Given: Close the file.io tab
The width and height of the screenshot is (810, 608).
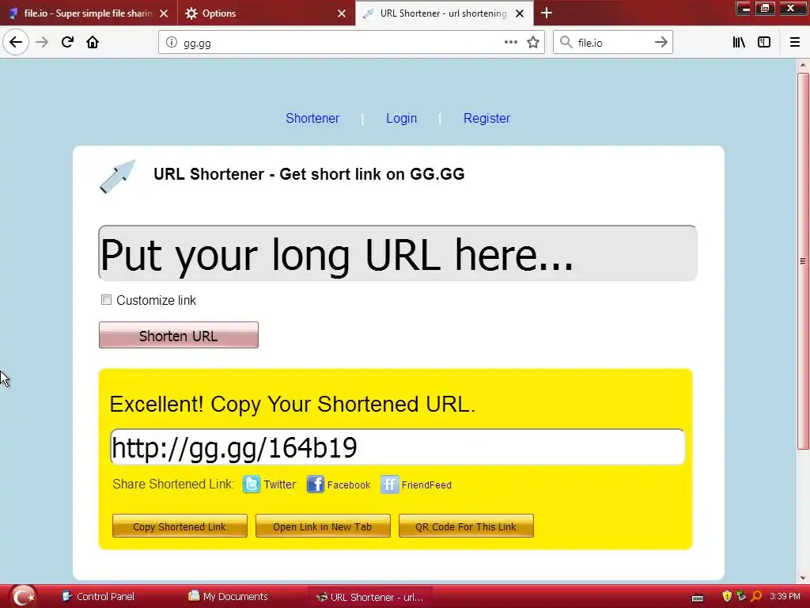Looking at the screenshot, I should coord(164,13).
